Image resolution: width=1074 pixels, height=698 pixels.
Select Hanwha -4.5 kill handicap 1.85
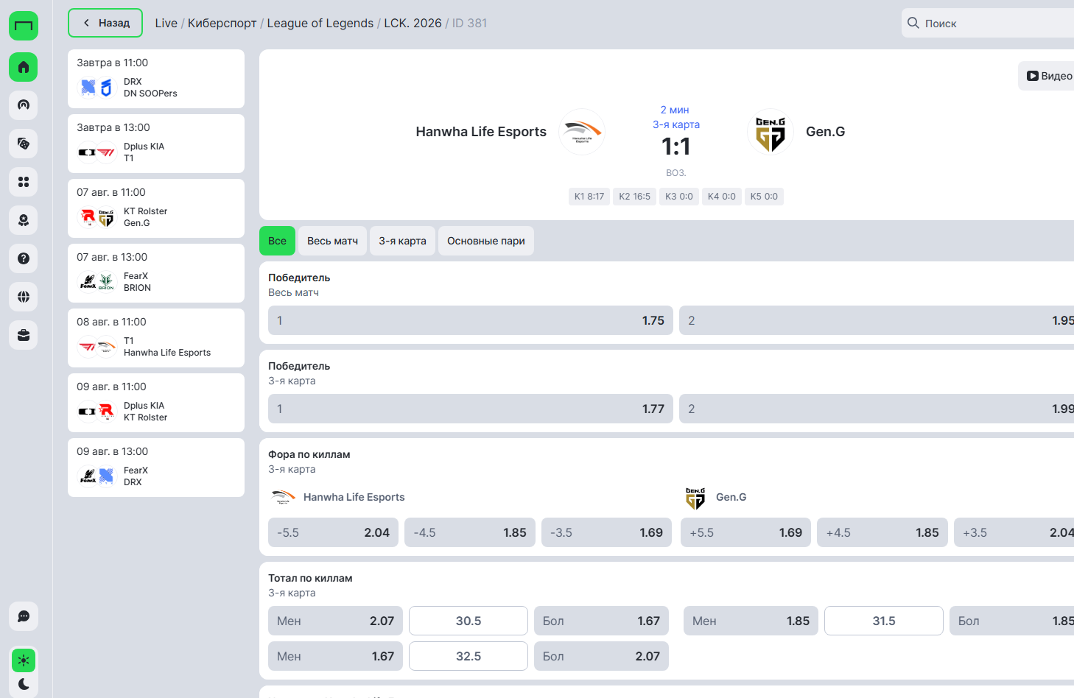pyautogui.click(x=470, y=532)
